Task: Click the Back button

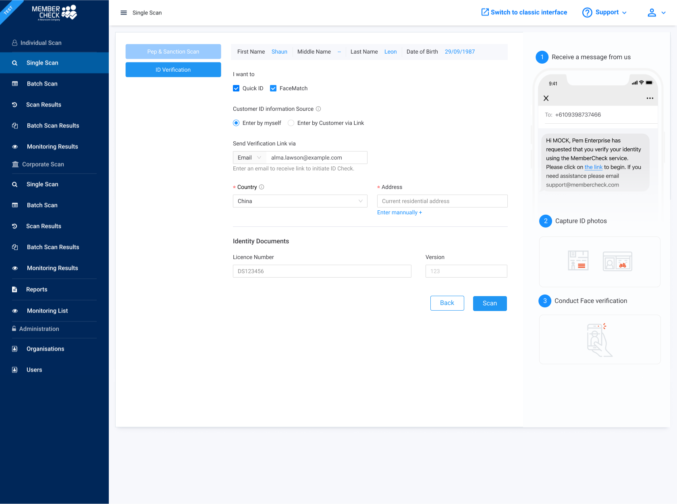Action: 447,303
